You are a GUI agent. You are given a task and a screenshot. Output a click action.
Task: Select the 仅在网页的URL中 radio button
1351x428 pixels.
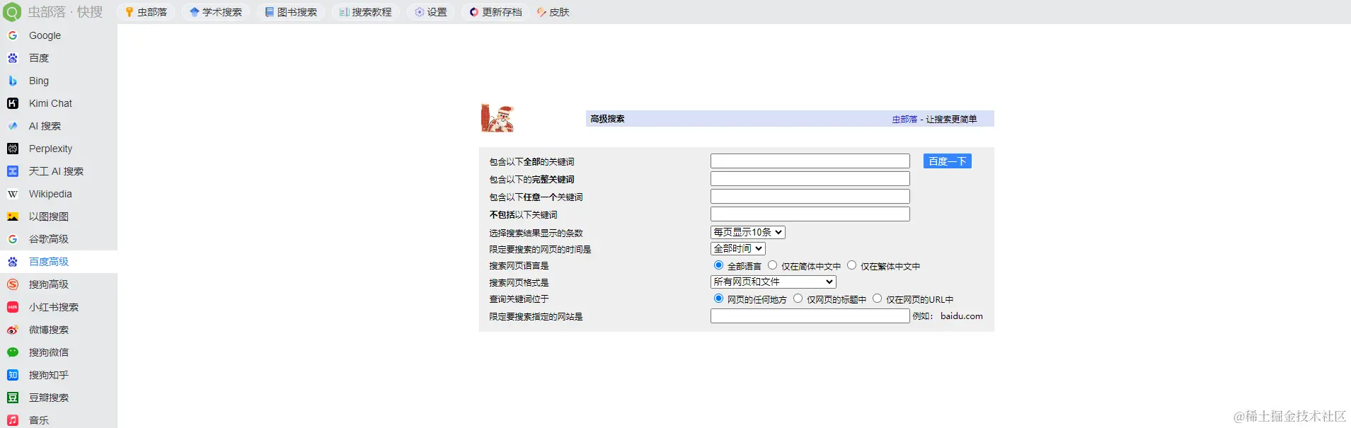[877, 299]
